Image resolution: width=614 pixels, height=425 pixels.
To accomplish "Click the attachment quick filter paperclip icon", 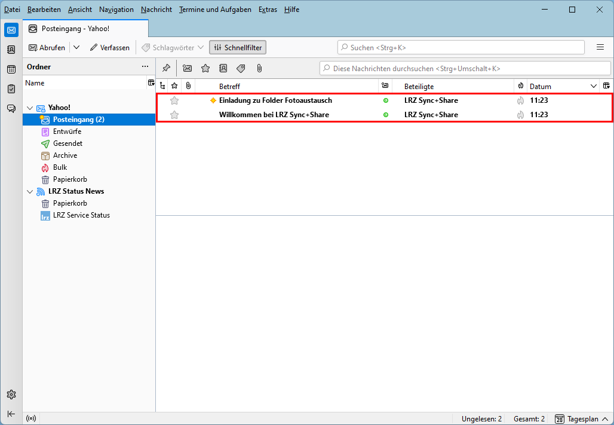I will 259,68.
